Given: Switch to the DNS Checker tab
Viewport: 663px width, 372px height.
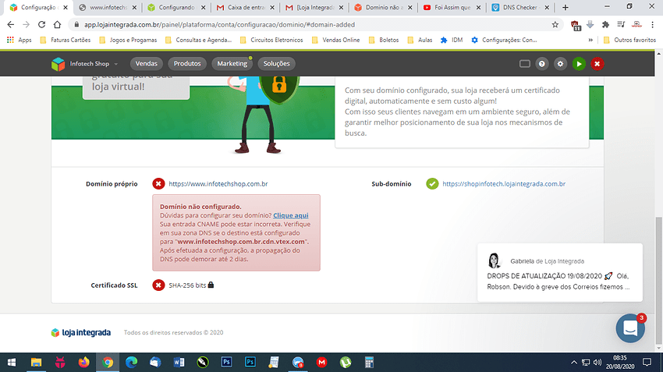Looking at the screenshot, I should 520,7.
